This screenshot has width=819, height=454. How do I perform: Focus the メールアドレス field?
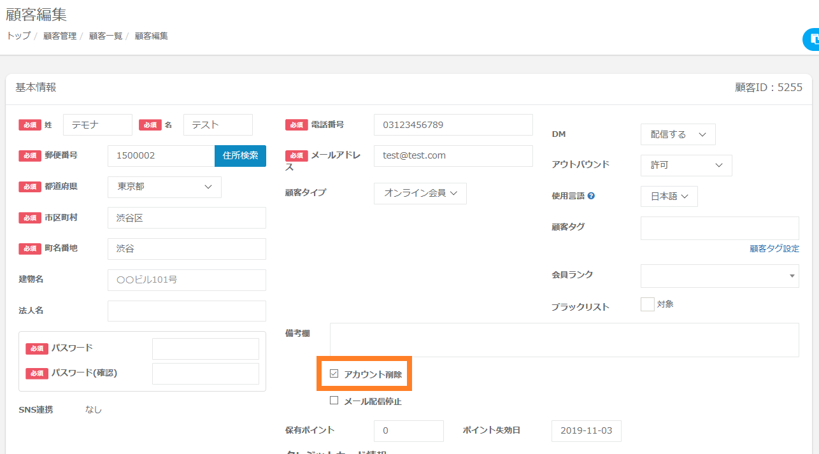point(453,156)
